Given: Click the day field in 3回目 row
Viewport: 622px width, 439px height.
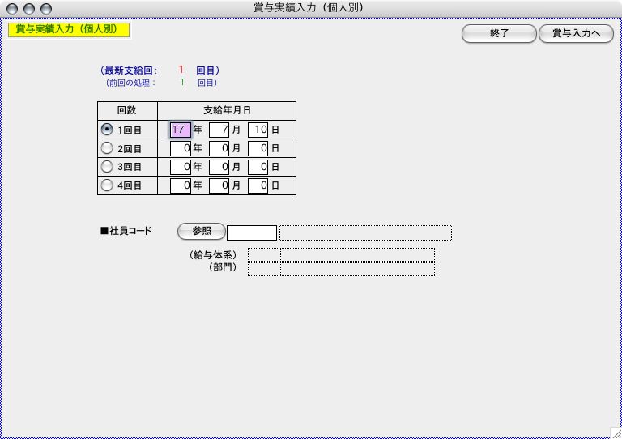Looking at the screenshot, I should pos(258,167).
